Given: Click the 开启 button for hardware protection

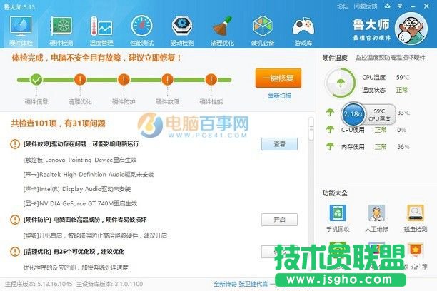Looking at the screenshot, I should click(x=279, y=220).
